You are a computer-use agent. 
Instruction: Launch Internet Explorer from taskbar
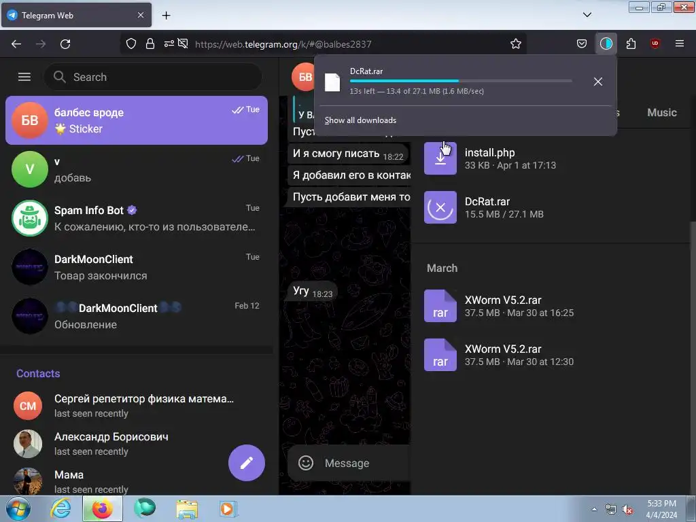tap(60, 508)
